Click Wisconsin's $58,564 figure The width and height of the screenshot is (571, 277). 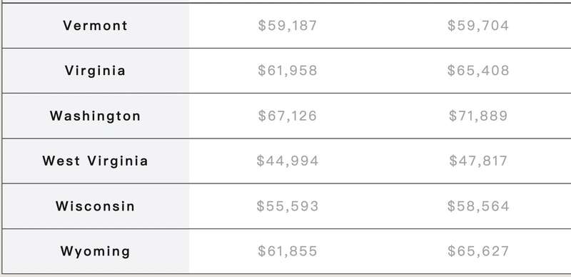478,206
